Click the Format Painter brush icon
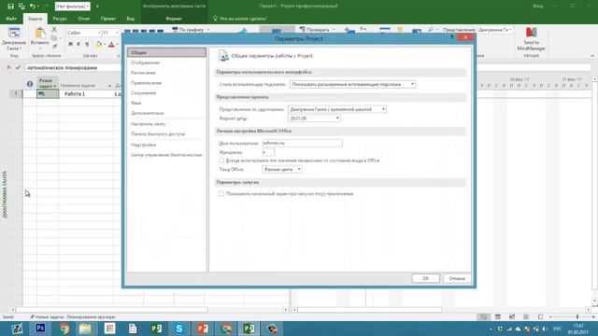This screenshot has width=598, height=336. [x=54, y=46]
